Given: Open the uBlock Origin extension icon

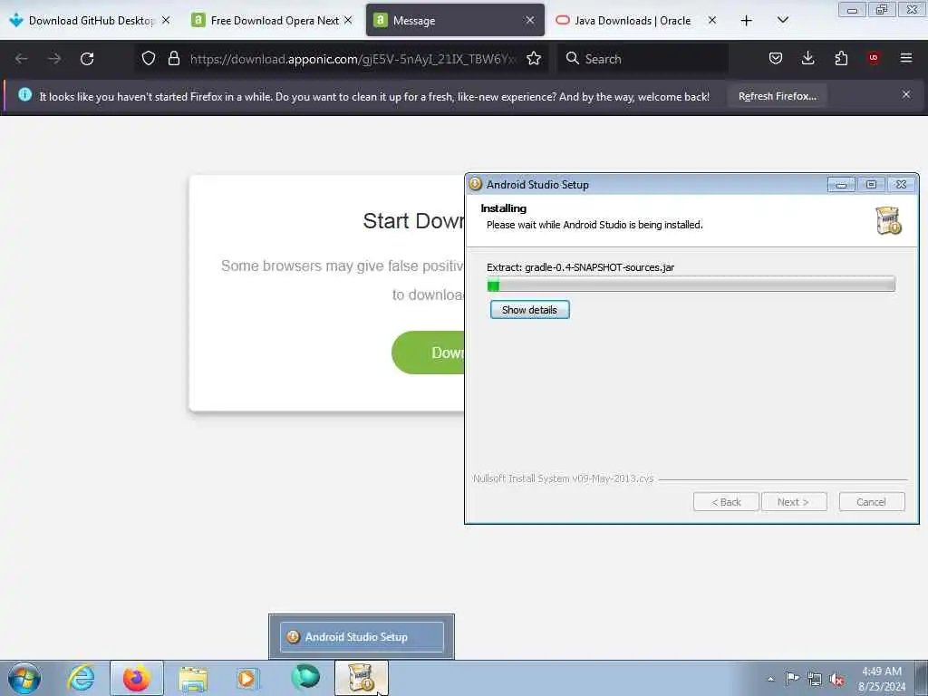Looking at the screenshot, I should (x=874, y=58).
